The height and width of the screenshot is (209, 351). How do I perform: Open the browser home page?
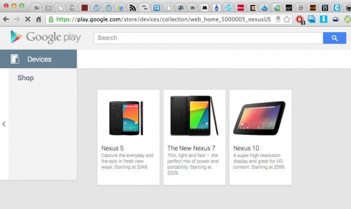pyautogui.click(x=38, y=19)
